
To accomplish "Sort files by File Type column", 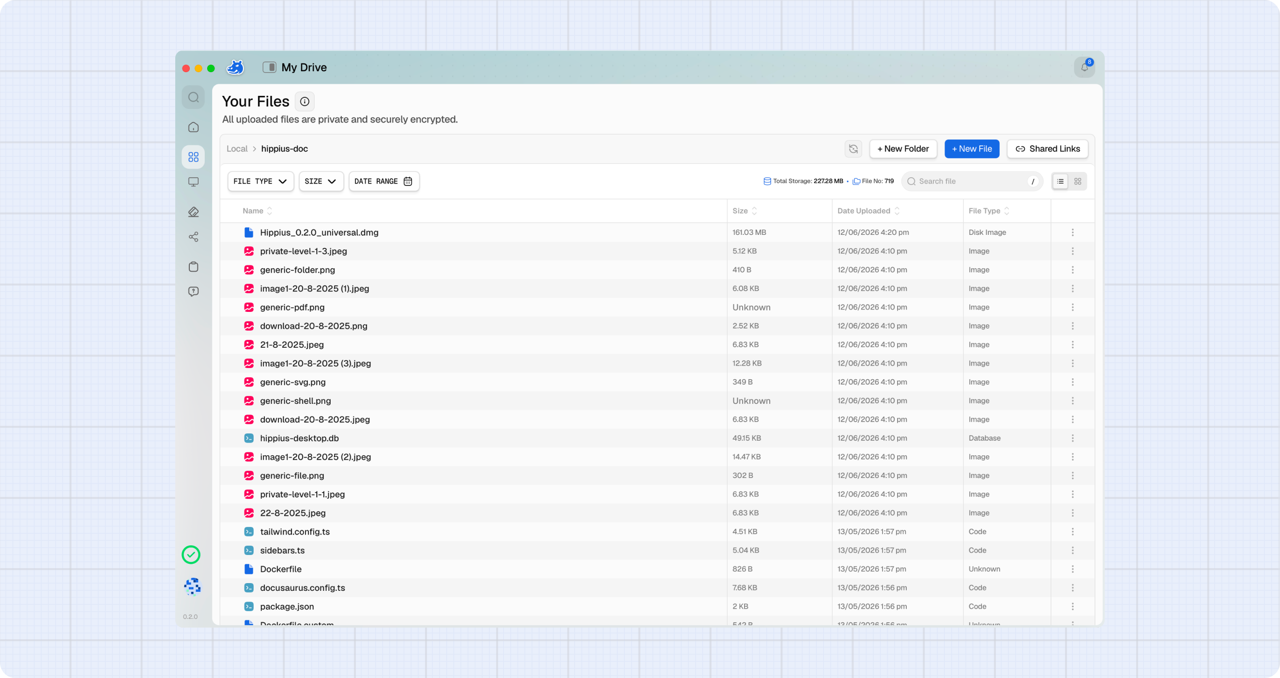I will point(989,211).
